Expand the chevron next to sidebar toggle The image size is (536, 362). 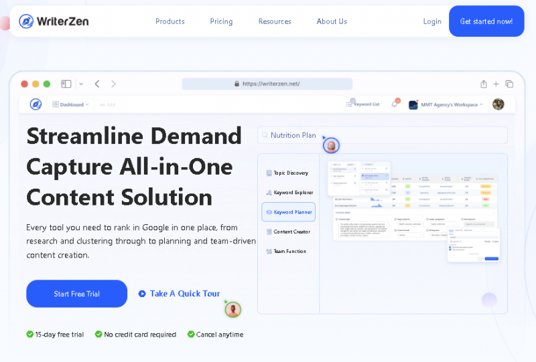point(81,84)
